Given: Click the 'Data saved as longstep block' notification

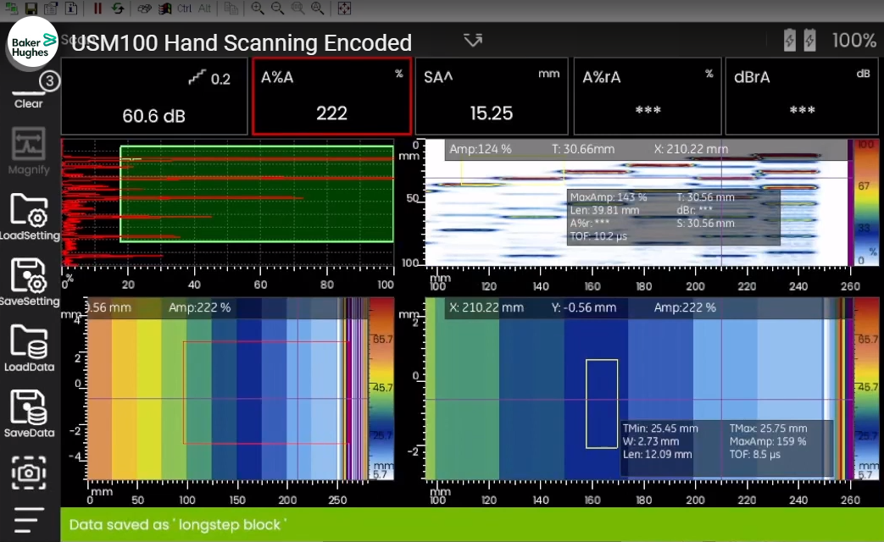Looking at the screenshot, I should pyautogui.click(x=472, y=524).
